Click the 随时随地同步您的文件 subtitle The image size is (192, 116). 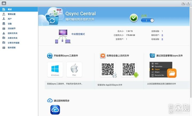coord(80,19)
